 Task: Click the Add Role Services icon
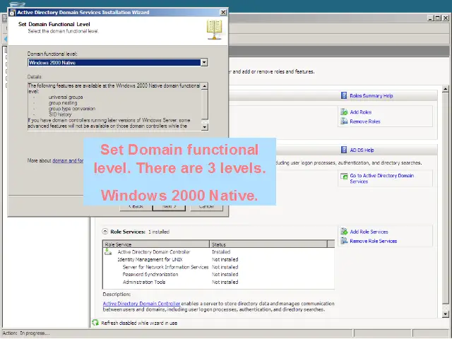click(x=344, y=232)
